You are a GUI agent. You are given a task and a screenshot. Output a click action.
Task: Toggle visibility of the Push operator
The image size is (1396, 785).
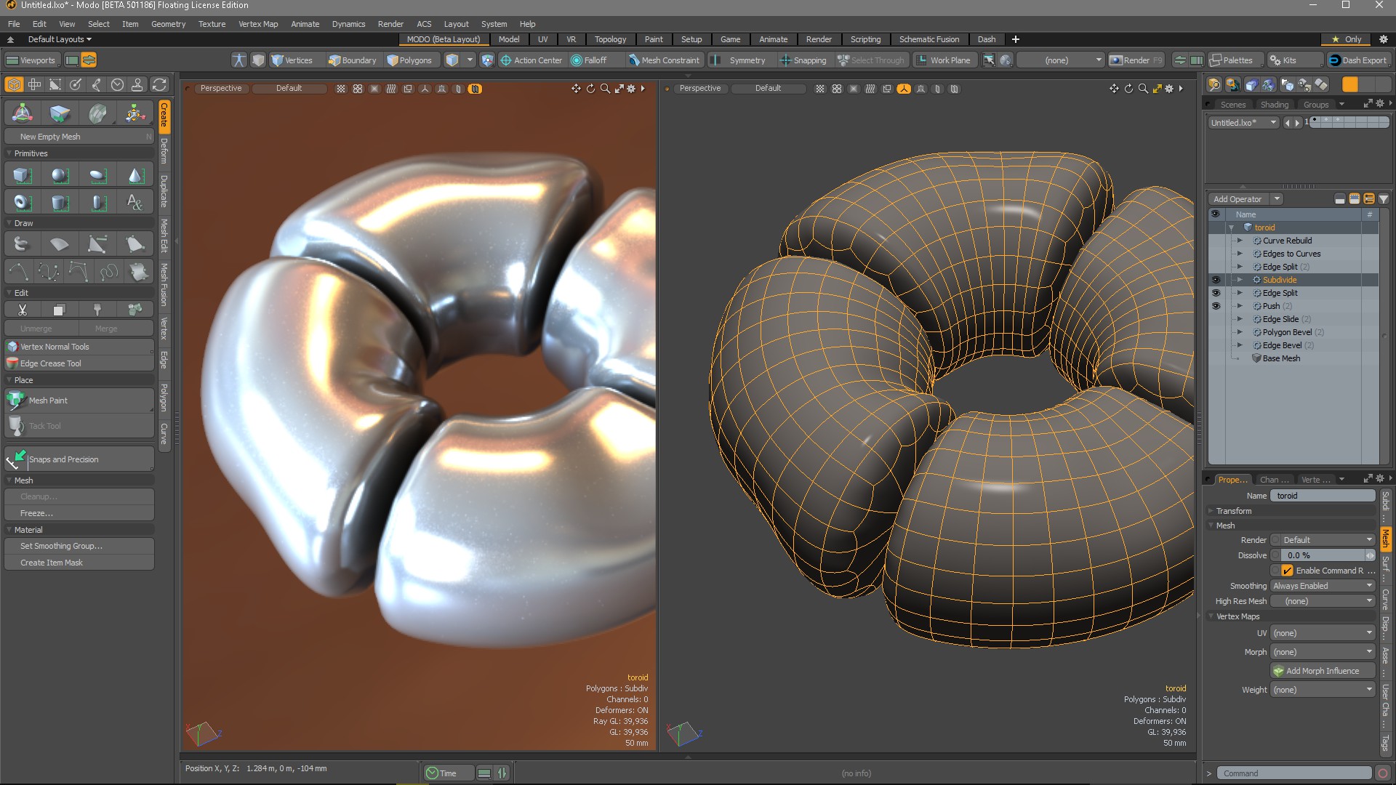pos(1216,306)
